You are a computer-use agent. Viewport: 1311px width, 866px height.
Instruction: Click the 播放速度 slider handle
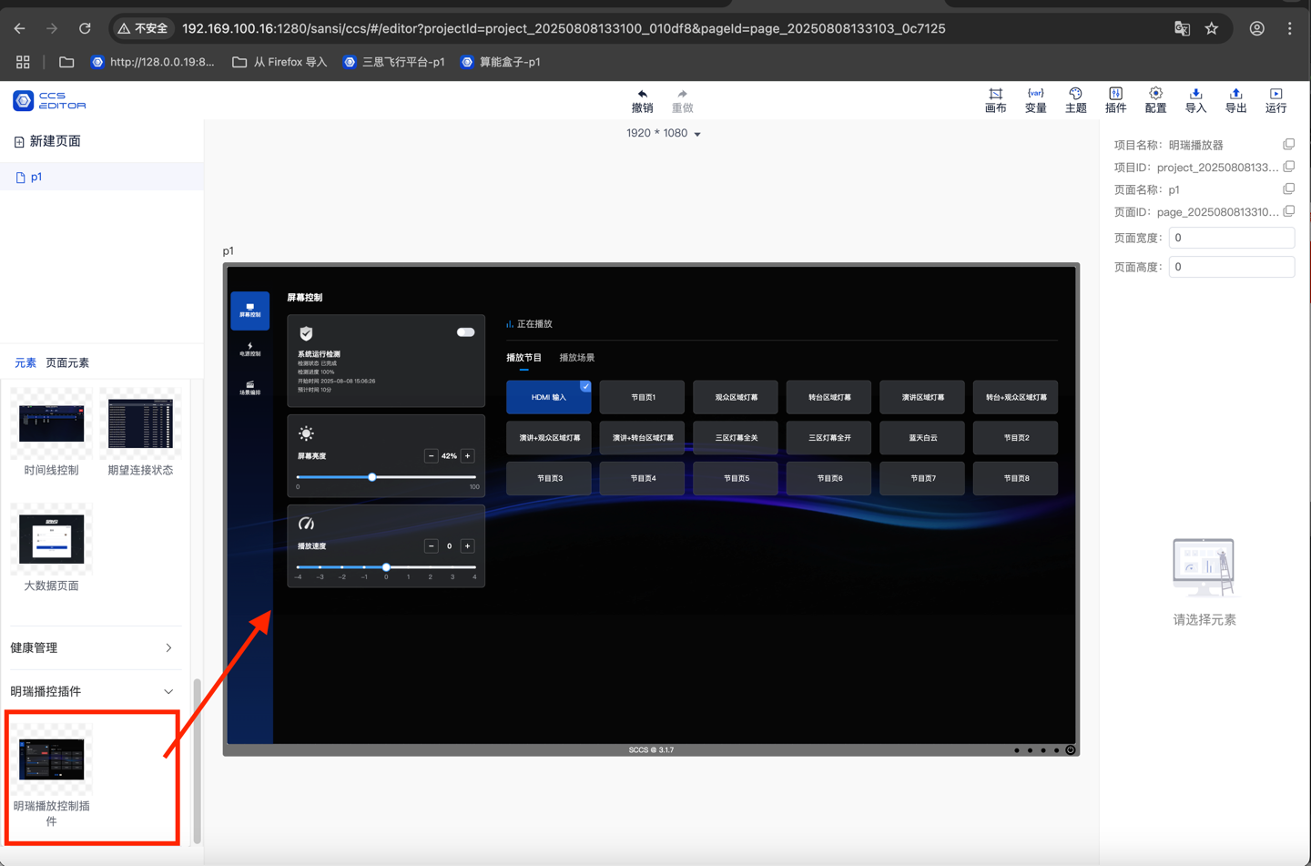[x=386, y=567]
